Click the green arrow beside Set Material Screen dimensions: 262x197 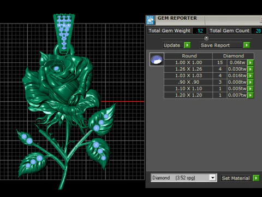(x=256, y=178)
